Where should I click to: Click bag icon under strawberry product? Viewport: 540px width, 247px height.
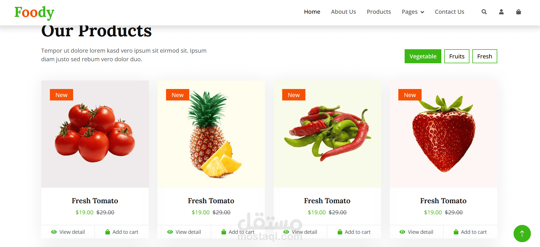point(456,232)
